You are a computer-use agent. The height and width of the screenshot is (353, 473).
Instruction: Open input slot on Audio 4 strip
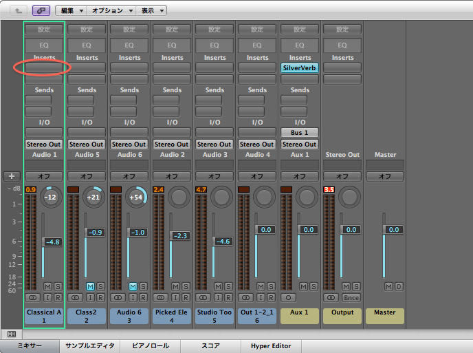257,132
